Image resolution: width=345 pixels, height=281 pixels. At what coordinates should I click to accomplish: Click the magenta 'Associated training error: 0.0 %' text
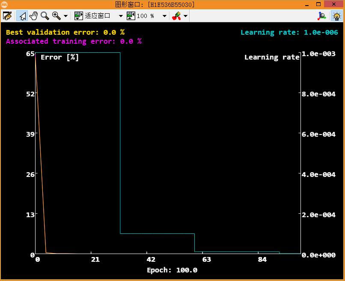[x=74, y=41]
